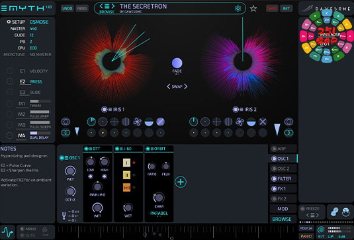Click upper overlapping-circles icon right of IRIS 2
Screen dimensions: 354x240
coord(288,122)
